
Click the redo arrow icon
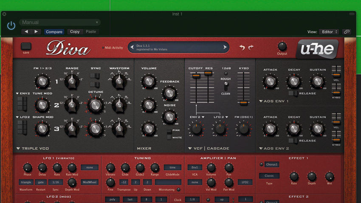point(251,48)
